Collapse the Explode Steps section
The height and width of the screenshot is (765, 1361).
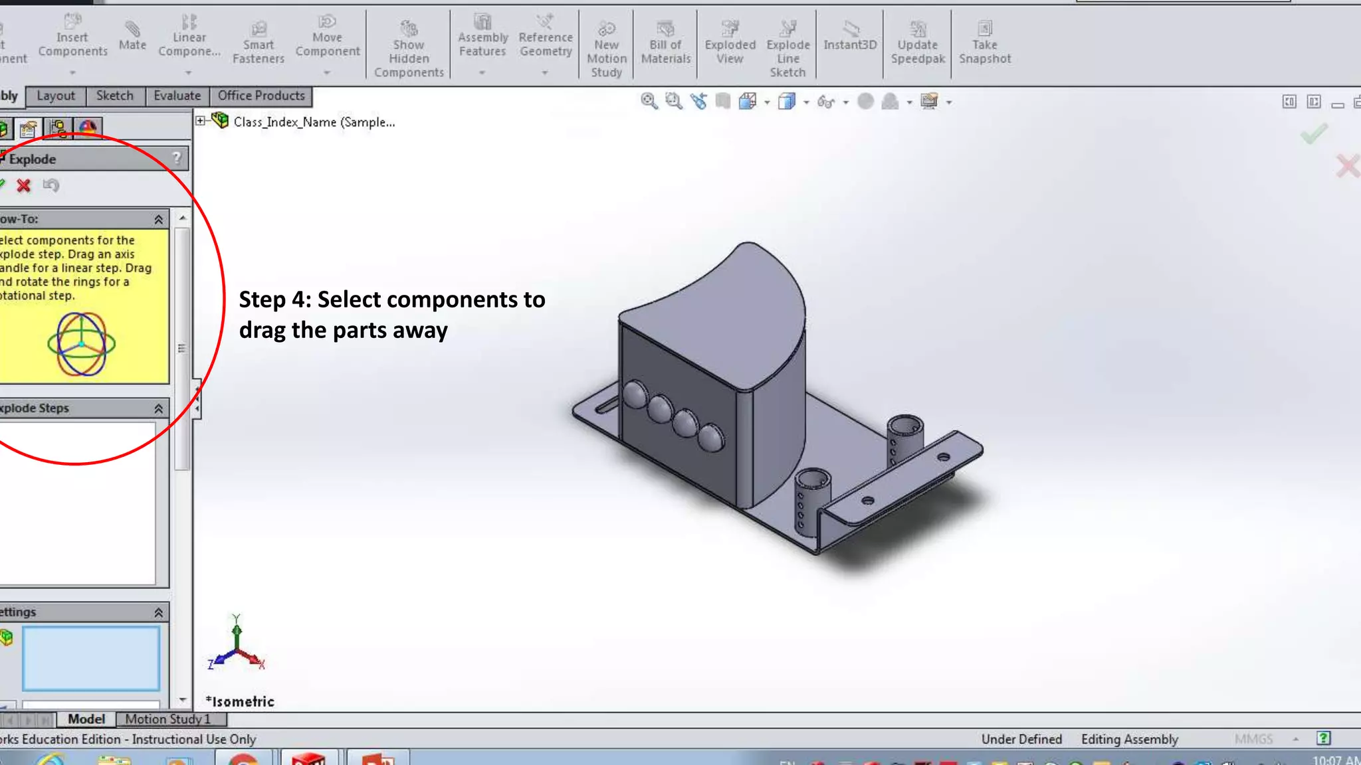tap(159, 408)
